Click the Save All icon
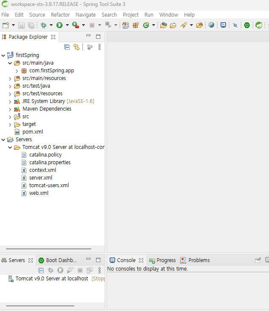Viewport: 269px width, 311px height. tap(31, 25)
